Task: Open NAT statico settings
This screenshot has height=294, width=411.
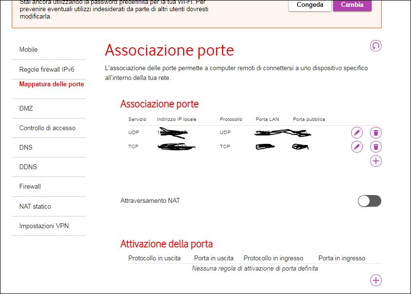Action: click(35, 207)
